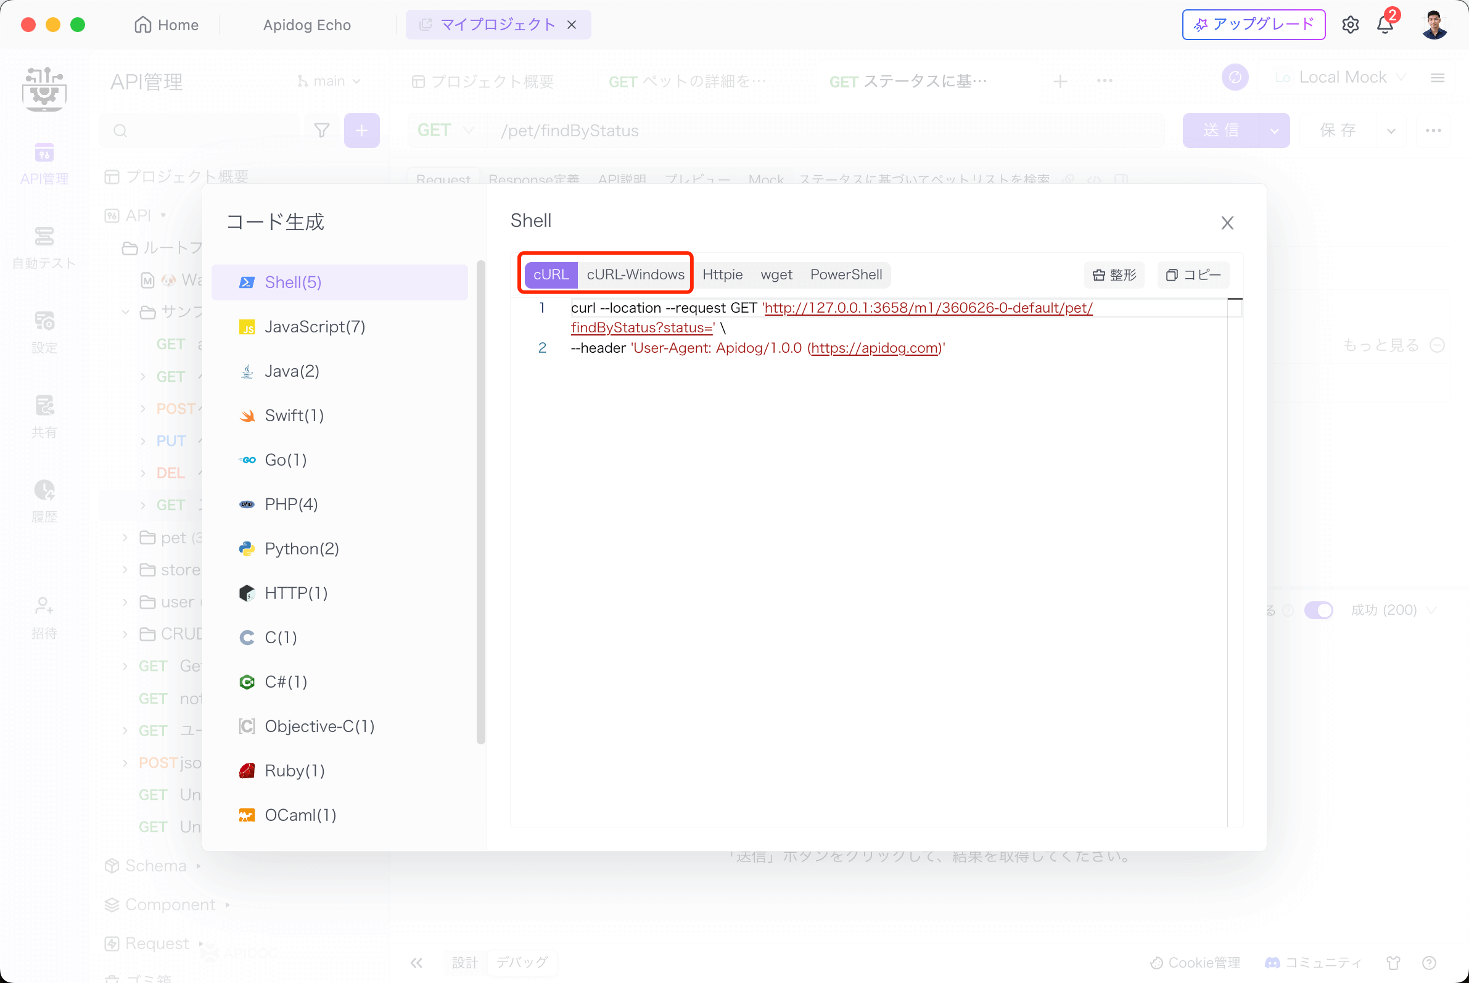The height and width of the screenshot is (983, 1469).
Task: Click the 保存 save button
Action: click(1338, 130)
